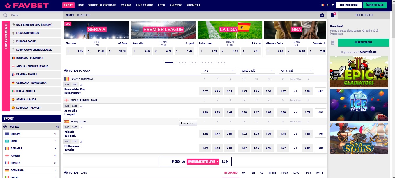
Task: Open the Șansă Dublă market dropdown
Action: click(x=257, y=70)
